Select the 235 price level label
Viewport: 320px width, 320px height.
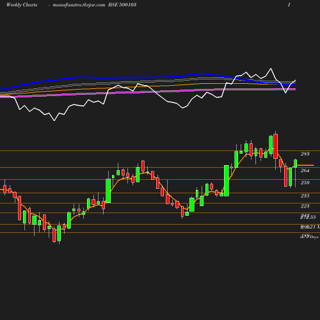[305, 196]
